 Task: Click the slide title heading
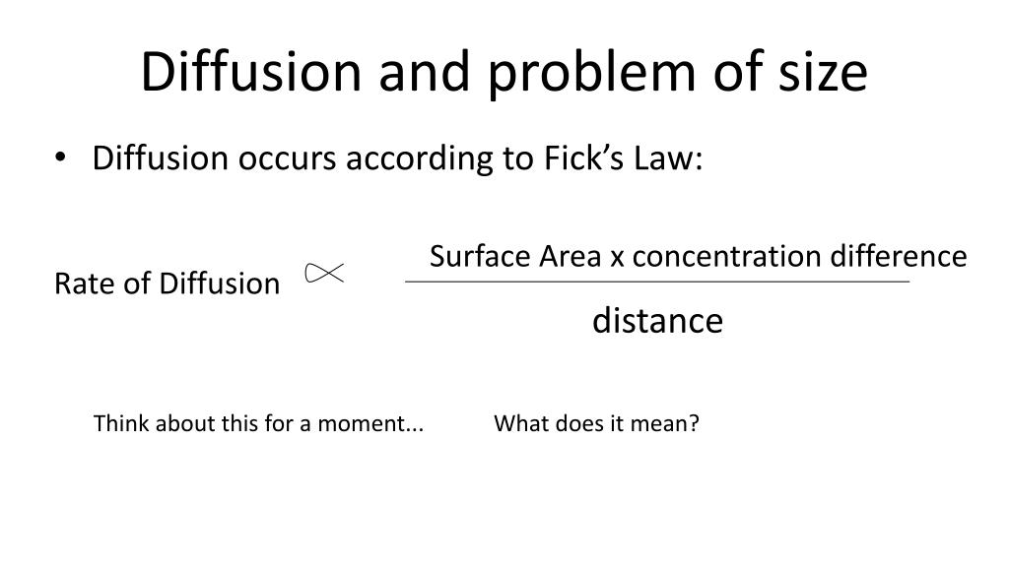tap(504, 73)
